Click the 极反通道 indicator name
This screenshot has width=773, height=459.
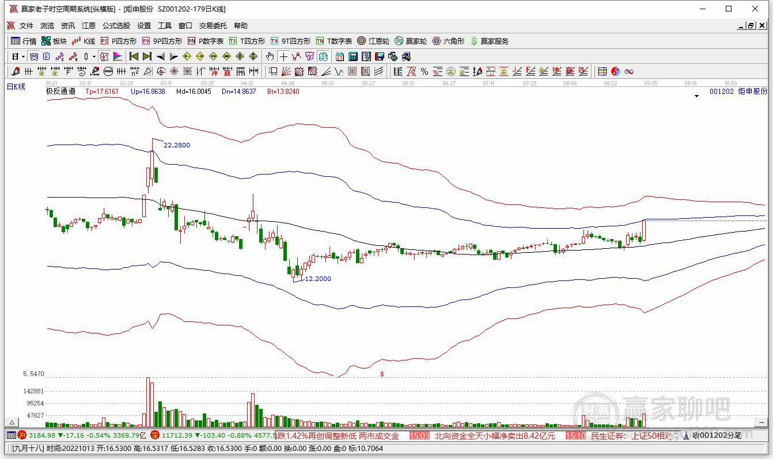60,92
